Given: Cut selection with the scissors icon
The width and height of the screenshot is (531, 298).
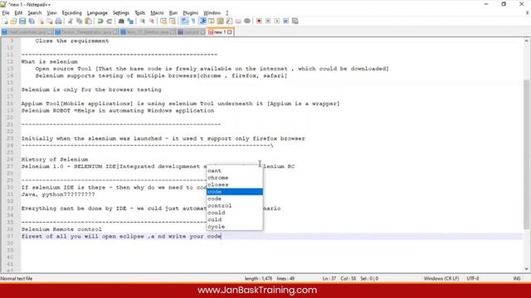Looking at the screenshot, I should [x=70, y=21].
